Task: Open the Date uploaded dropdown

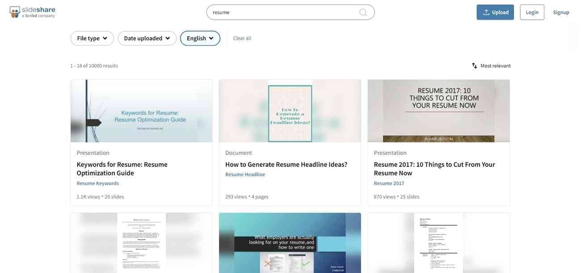Action: (147, 38)
